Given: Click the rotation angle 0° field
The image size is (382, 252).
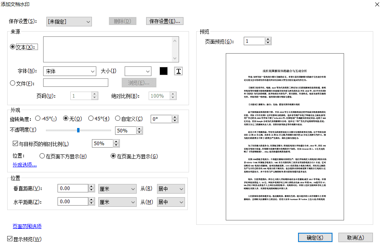Looking at the screenshot, I should (161, 119).
